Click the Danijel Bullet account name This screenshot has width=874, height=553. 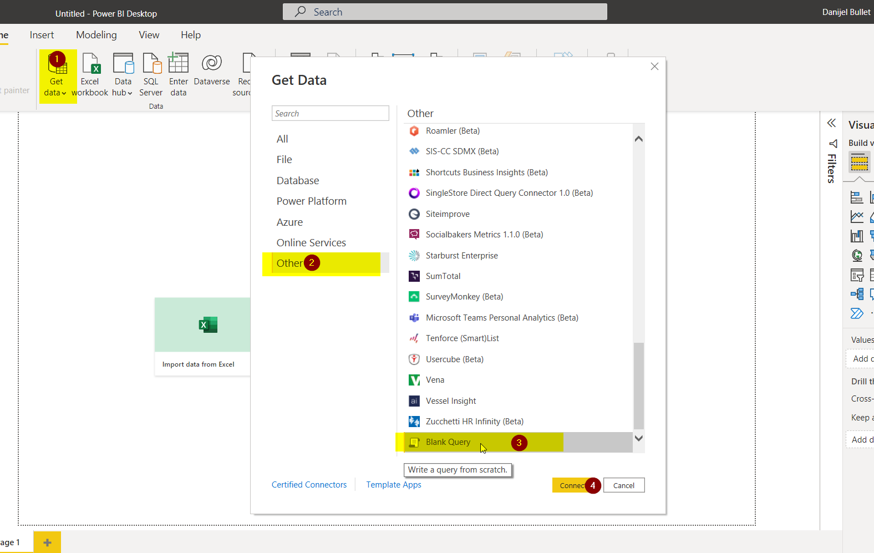(x=846, y=12)
